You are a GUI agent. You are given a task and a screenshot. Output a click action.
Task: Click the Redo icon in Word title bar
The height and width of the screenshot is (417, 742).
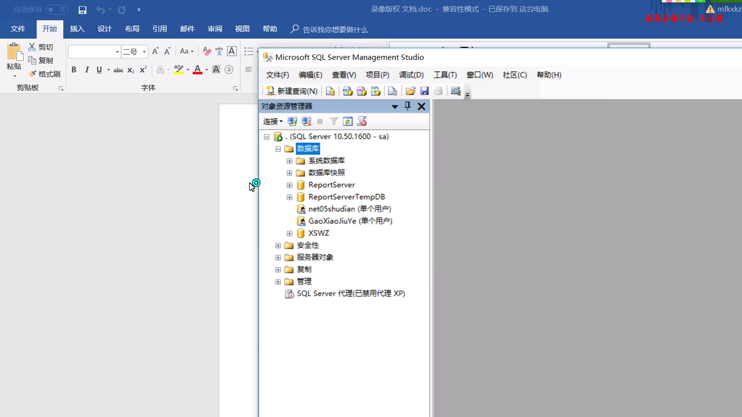[x=122, y=10]
